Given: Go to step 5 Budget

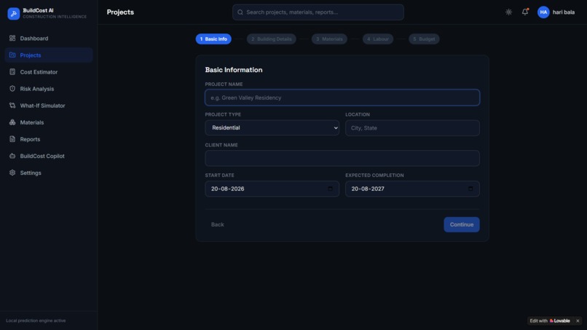Looking at the screenshot, I should coord(424,39).
